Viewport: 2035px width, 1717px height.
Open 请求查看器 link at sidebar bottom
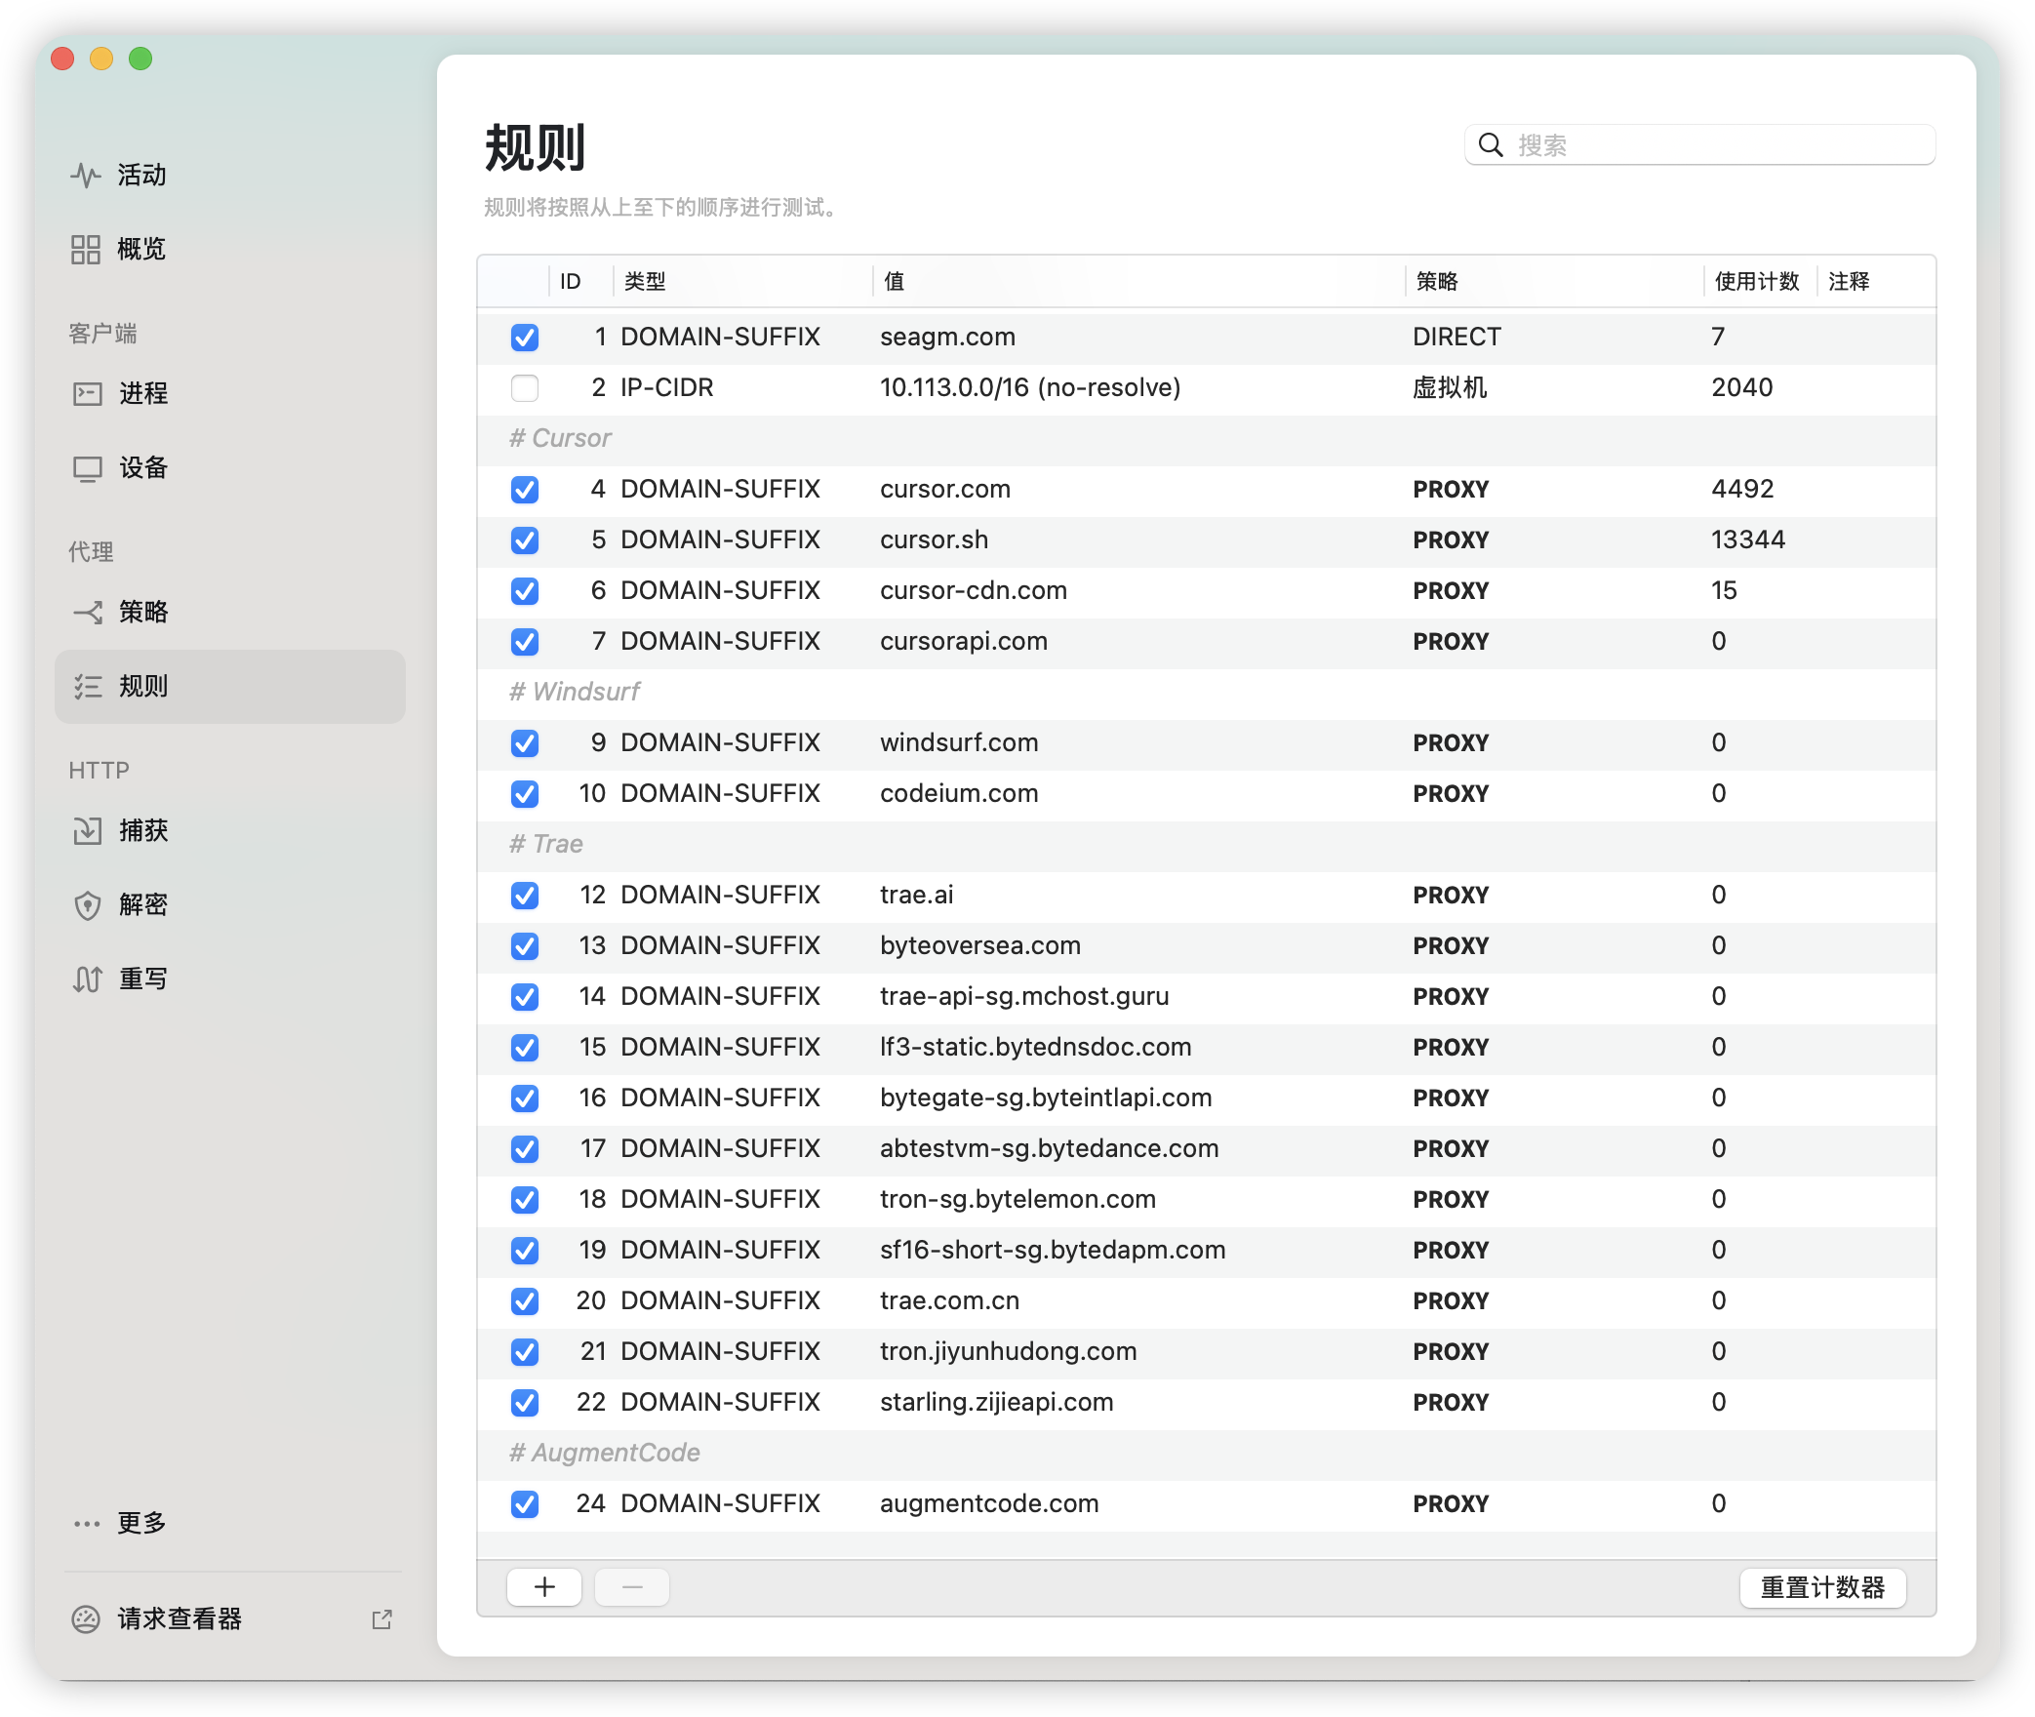(x=230, y=1619)
